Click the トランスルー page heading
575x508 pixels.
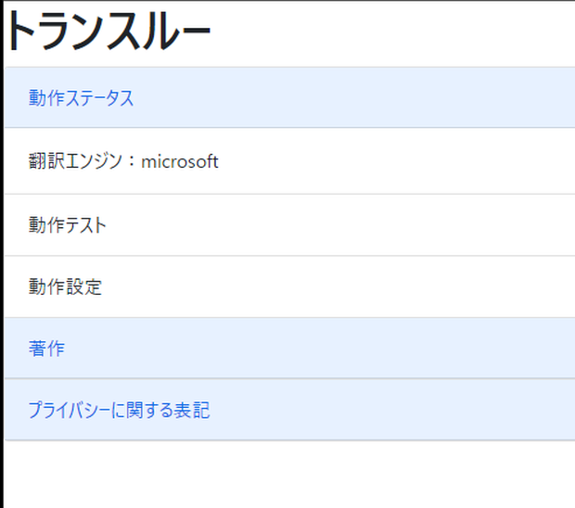tap(109, 31)
